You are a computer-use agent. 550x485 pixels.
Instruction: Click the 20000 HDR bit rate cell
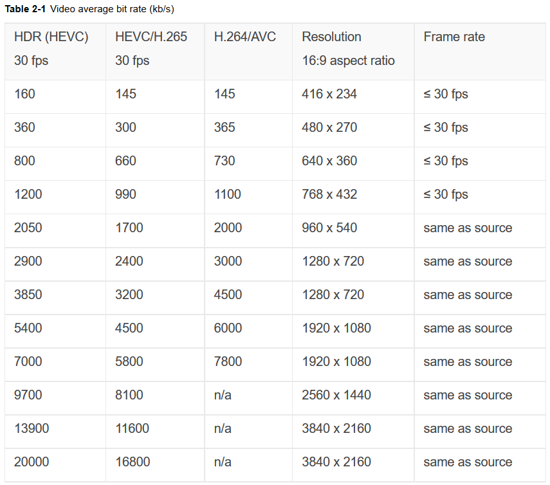tap(32, 462)
